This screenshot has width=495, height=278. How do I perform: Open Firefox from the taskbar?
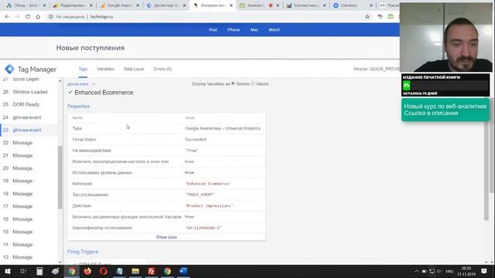(x=87, y=271)
